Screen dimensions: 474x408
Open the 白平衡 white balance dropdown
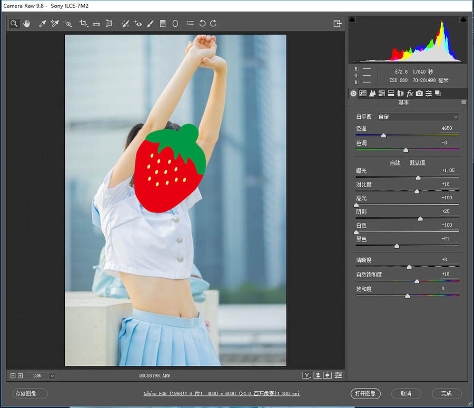418,117
